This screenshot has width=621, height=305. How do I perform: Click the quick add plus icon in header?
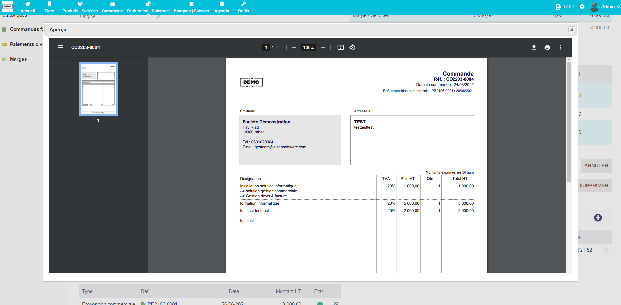(582, 7)
